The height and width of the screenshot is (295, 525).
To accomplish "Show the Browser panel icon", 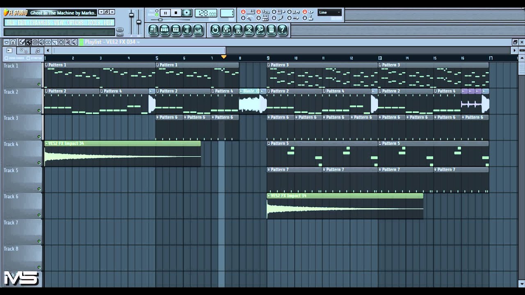I will tap(187, 29).
